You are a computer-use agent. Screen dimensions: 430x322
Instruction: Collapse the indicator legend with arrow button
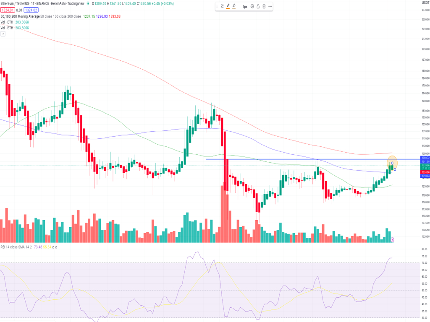(3, 34)
